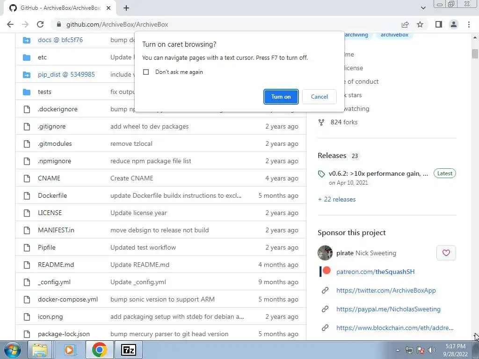This screenshot has height=359, width=479.
Task: Open the .gitignore file
Action: (x=51, y=126)
